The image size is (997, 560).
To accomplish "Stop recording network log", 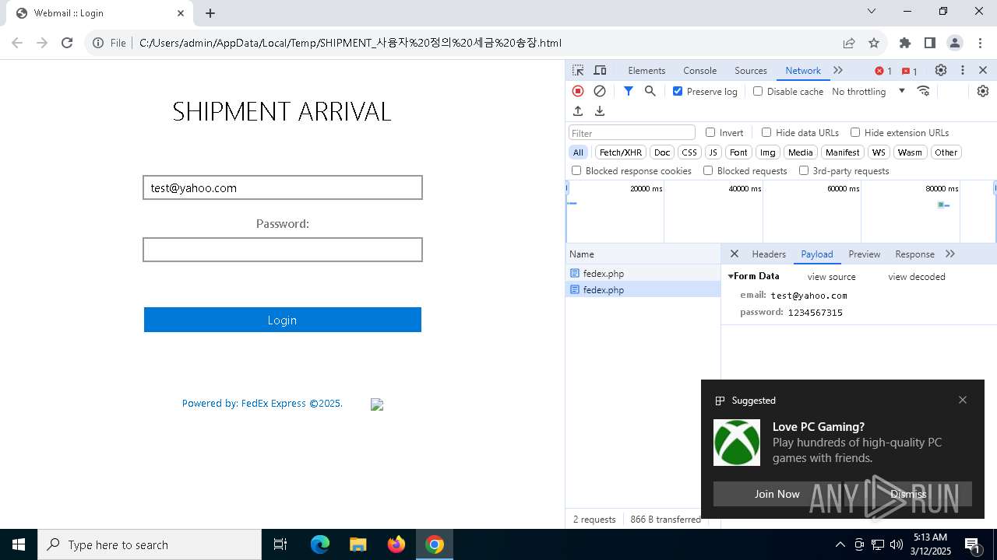I will [578, 91].
